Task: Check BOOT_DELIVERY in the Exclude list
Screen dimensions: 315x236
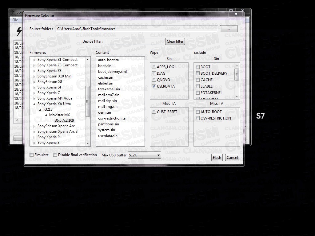Action: (197, 73)
